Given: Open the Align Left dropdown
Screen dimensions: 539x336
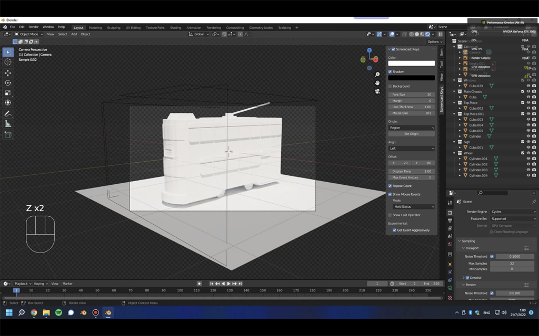Looking at the screenshot, I should pos(412,149).
